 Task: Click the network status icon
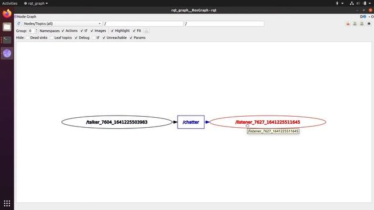coord(352,3)
